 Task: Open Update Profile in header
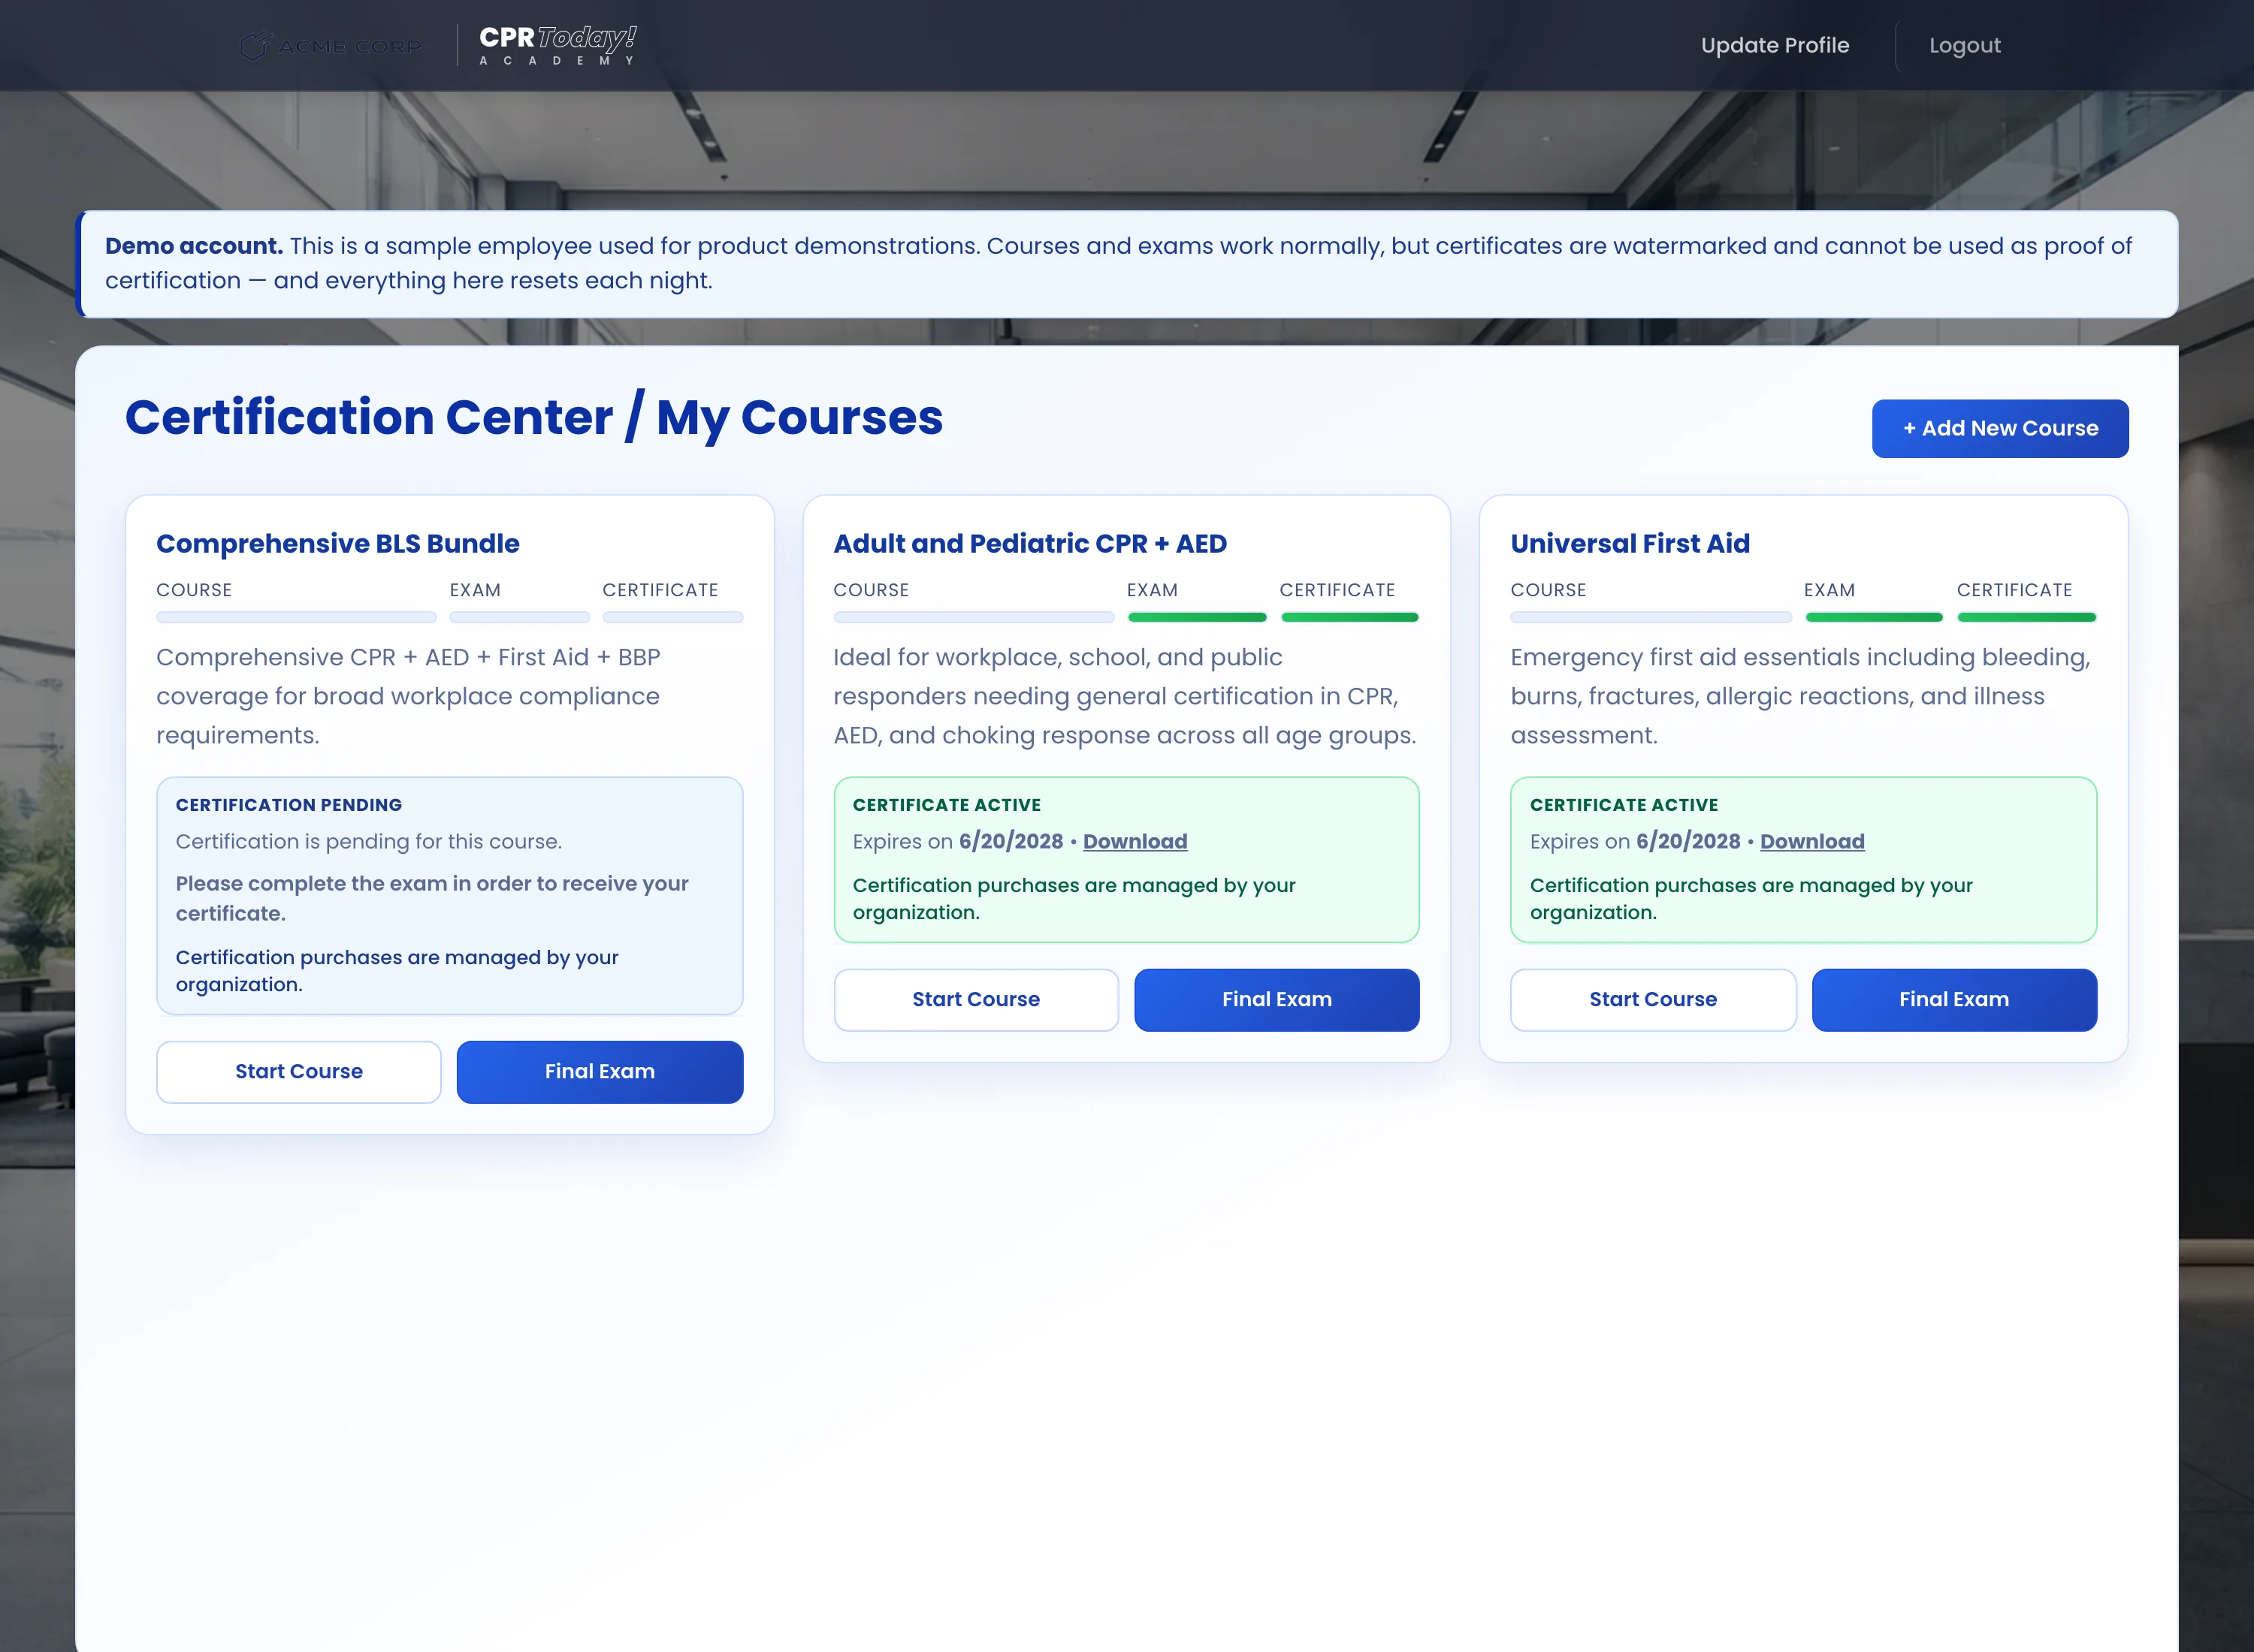tap(1775, 45)
